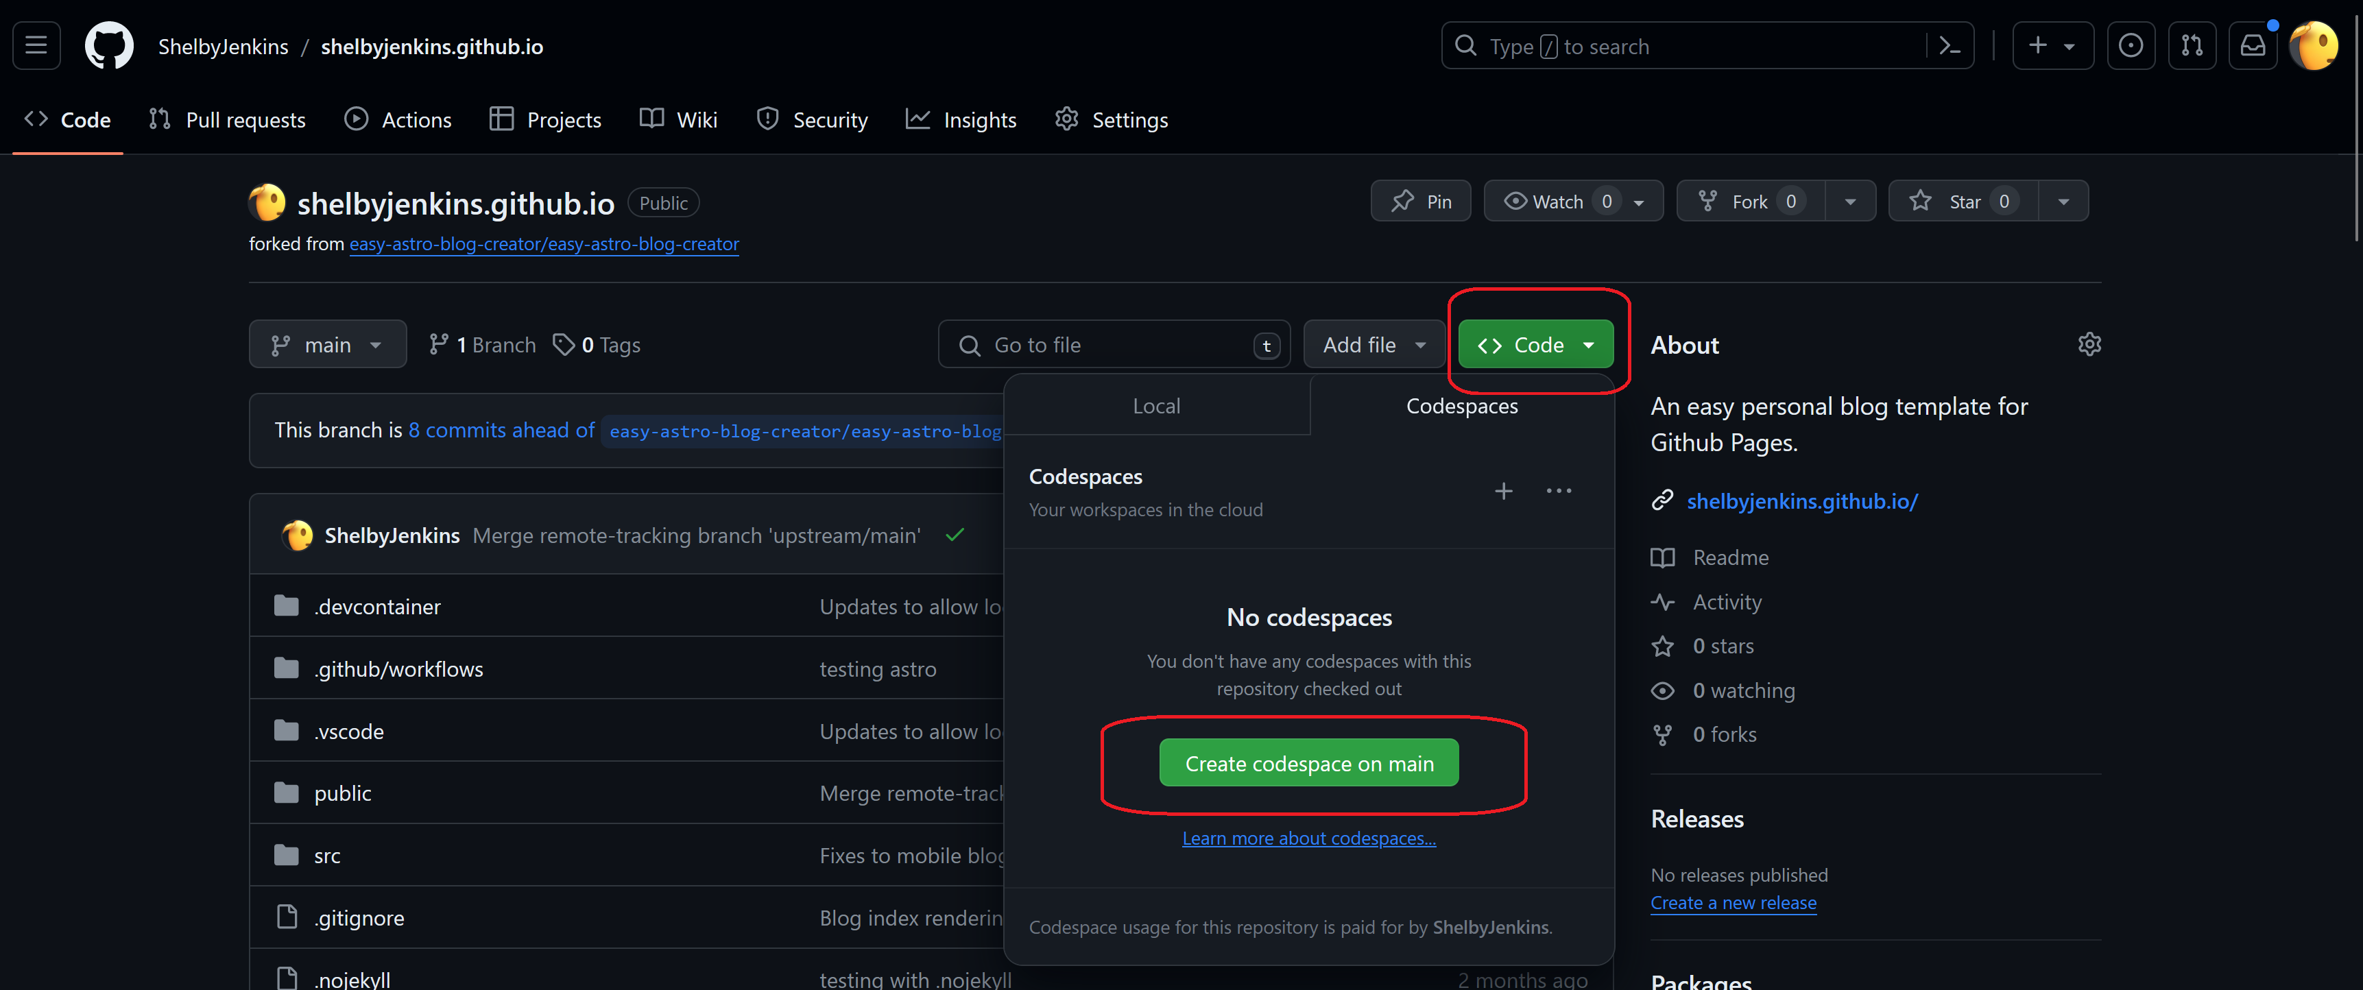Open the Actions tab

pyautogui.click(x=398, y=119)
